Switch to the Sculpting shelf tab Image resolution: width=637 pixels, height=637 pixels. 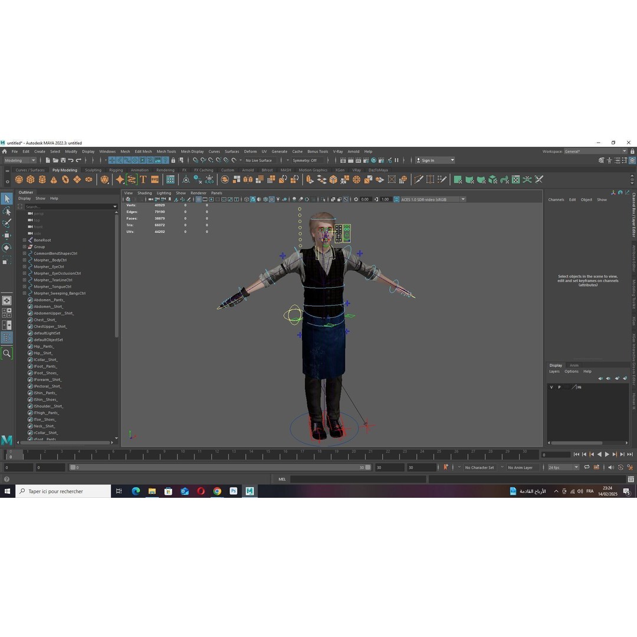[93, 170]
